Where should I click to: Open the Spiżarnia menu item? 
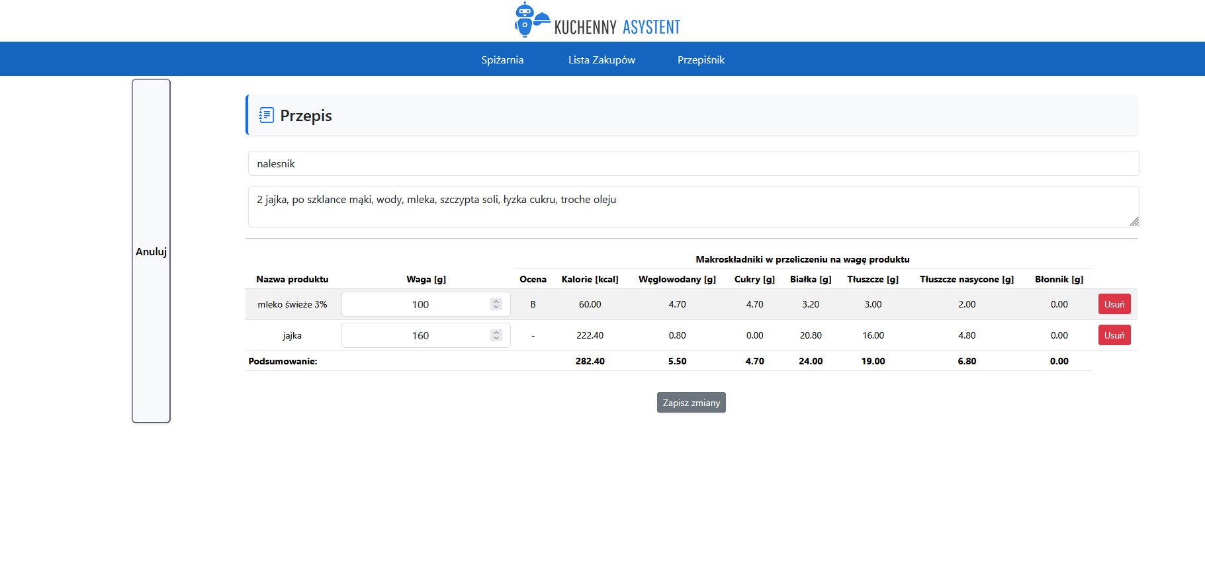[502, 60]
